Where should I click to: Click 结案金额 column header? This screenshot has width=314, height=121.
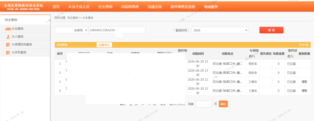[x=279, y=54]
